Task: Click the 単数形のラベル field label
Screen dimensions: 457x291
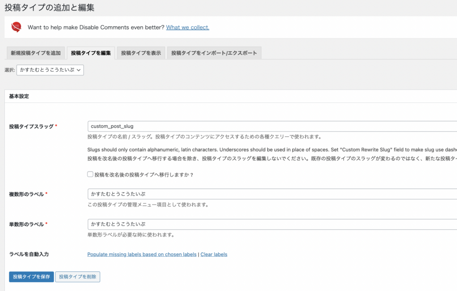Action: 26,224
